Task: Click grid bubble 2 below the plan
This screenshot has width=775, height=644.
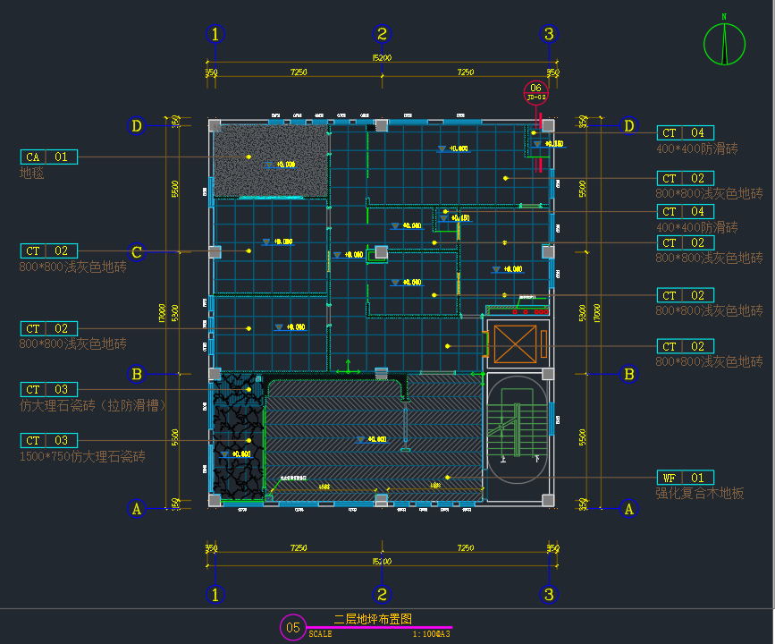Action: [382, 595]
